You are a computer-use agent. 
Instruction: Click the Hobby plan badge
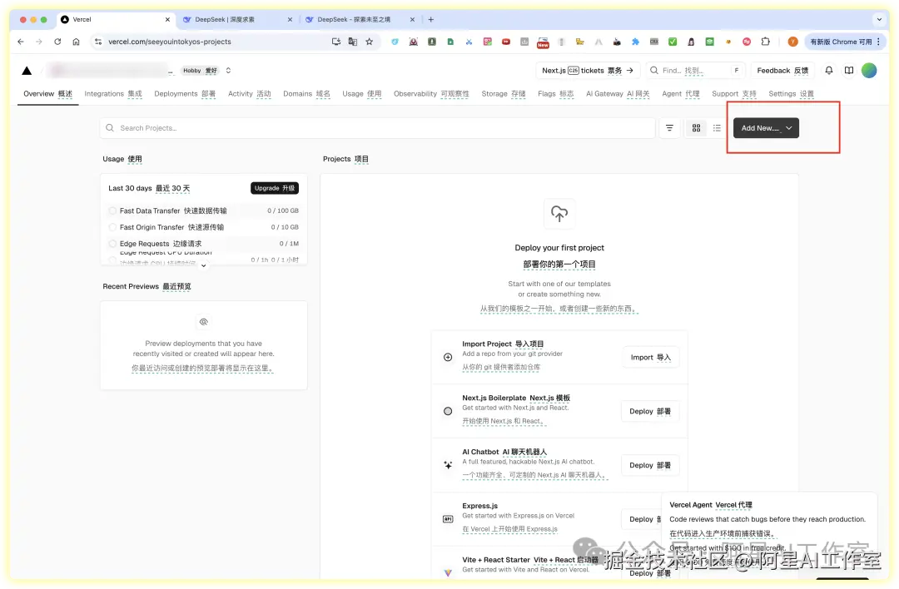[200, 71]
